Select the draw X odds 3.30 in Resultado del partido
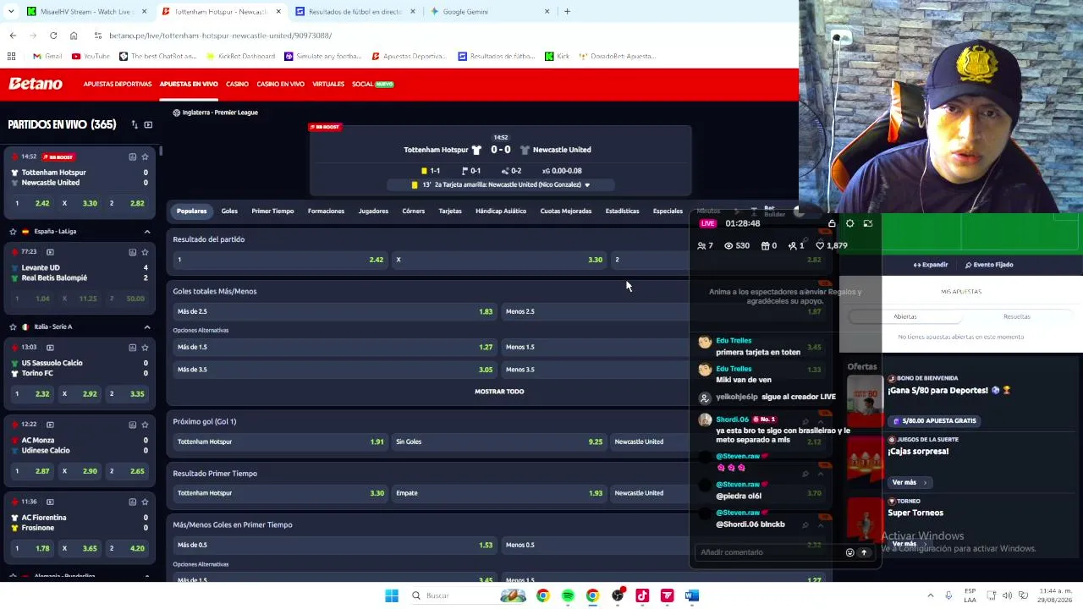1083x609 pixels. pyautogui.click(x=499, y=260)
